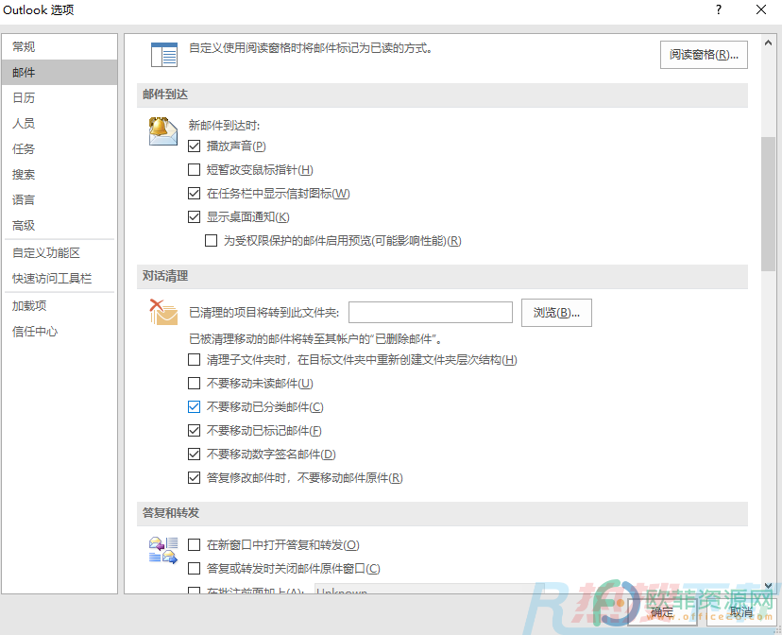The width and height of the screenshot is (782, 635).
Task: Click the 已清理的项目将转到此文件夹 label
Action: point(263,313)
